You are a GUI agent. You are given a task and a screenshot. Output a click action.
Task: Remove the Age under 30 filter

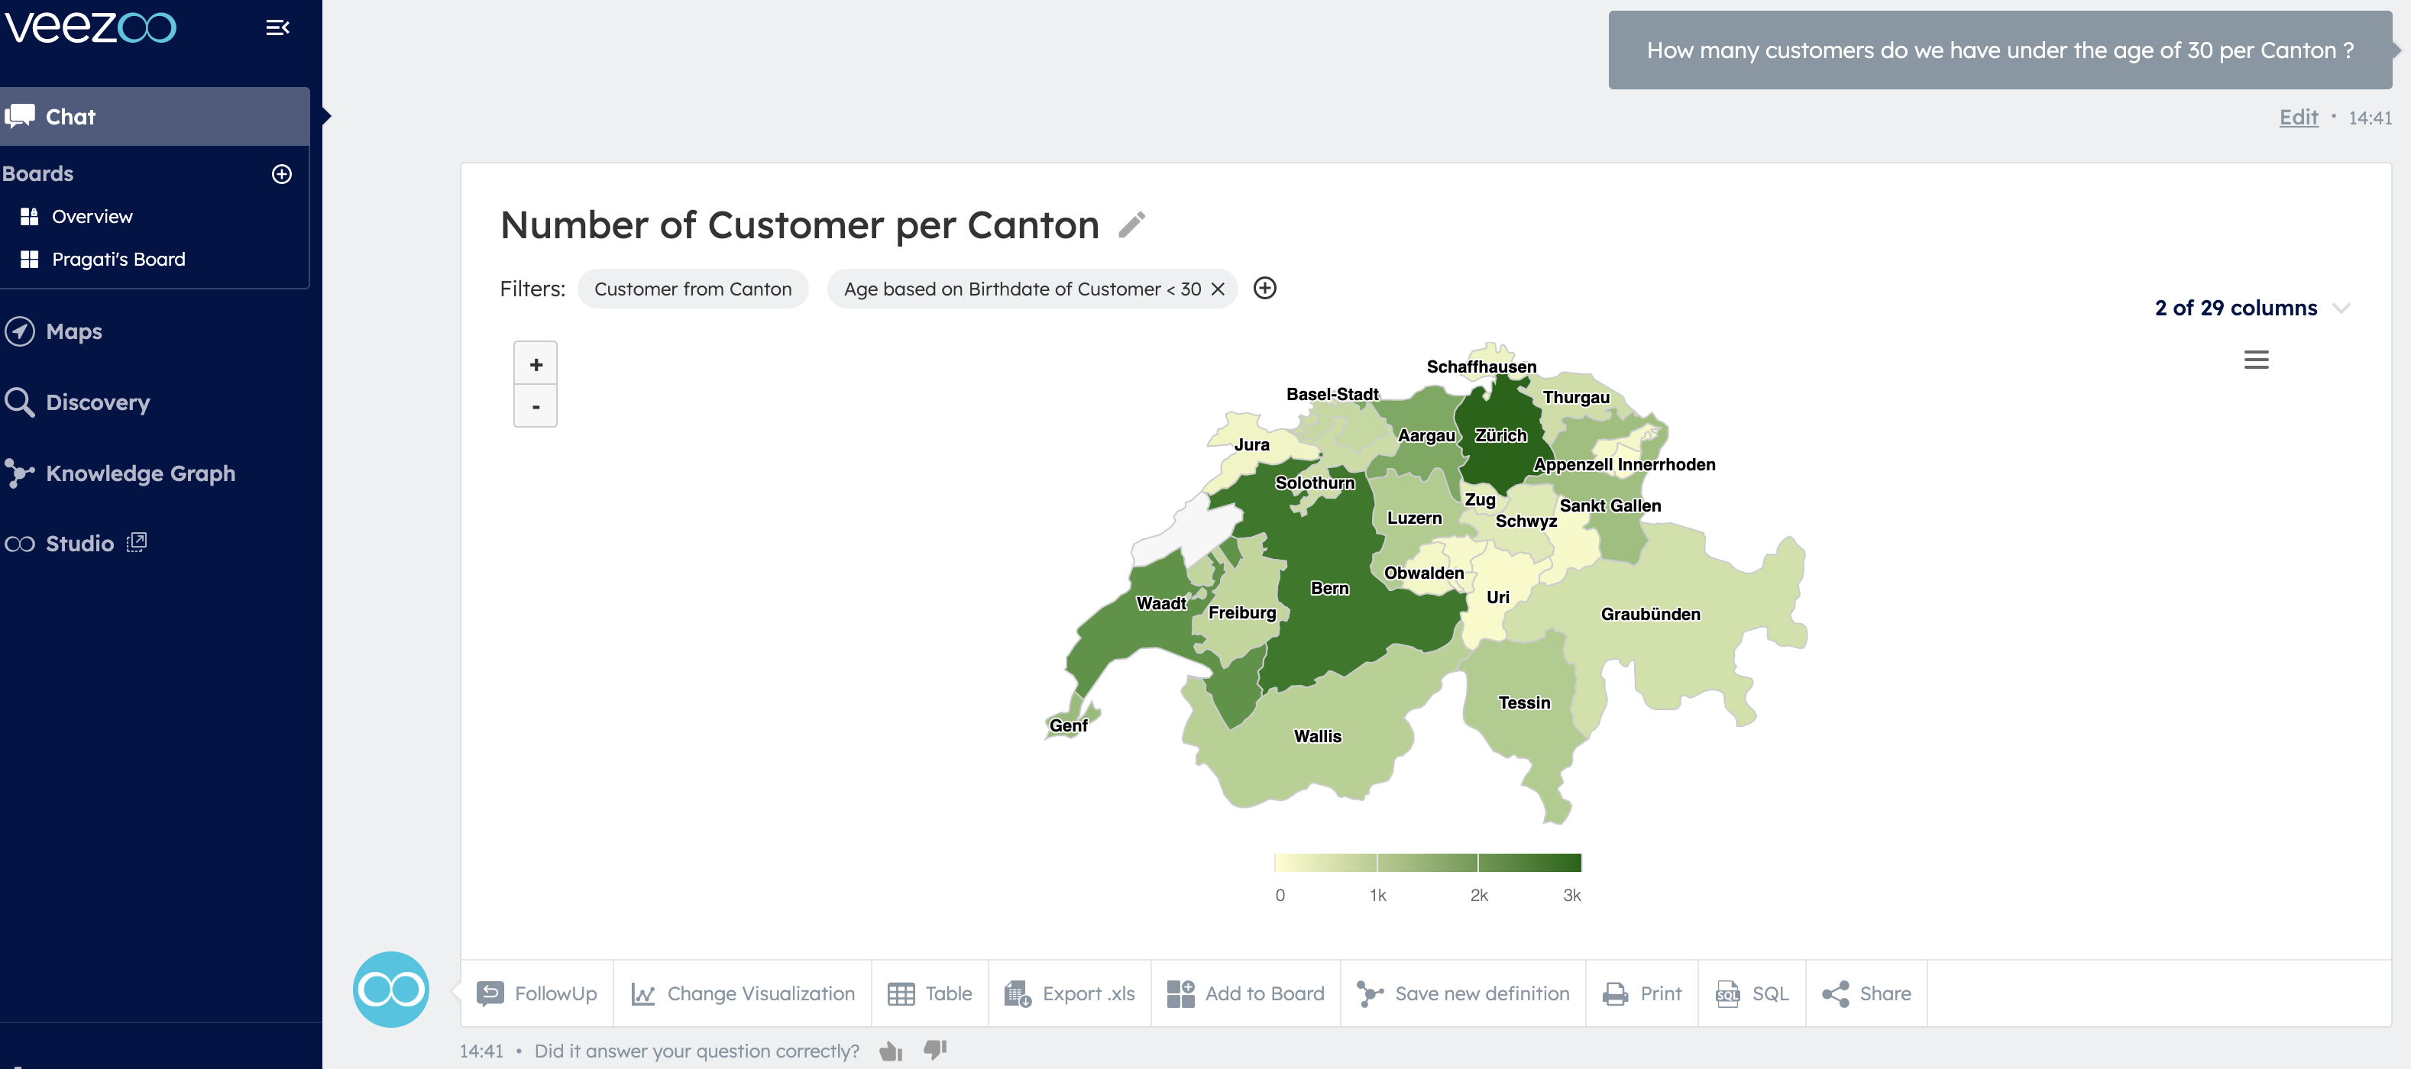pos(1218,289)
